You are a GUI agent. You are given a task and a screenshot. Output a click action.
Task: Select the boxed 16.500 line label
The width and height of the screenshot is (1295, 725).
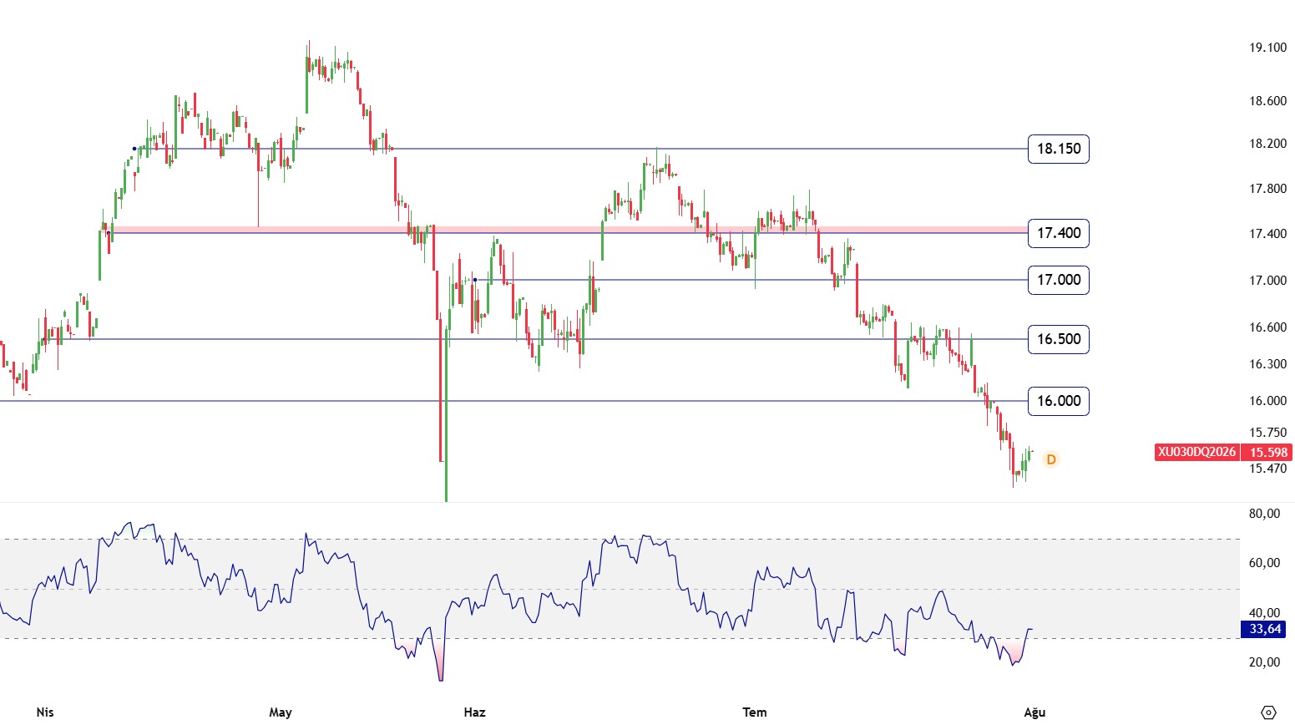pos(1059,339)
